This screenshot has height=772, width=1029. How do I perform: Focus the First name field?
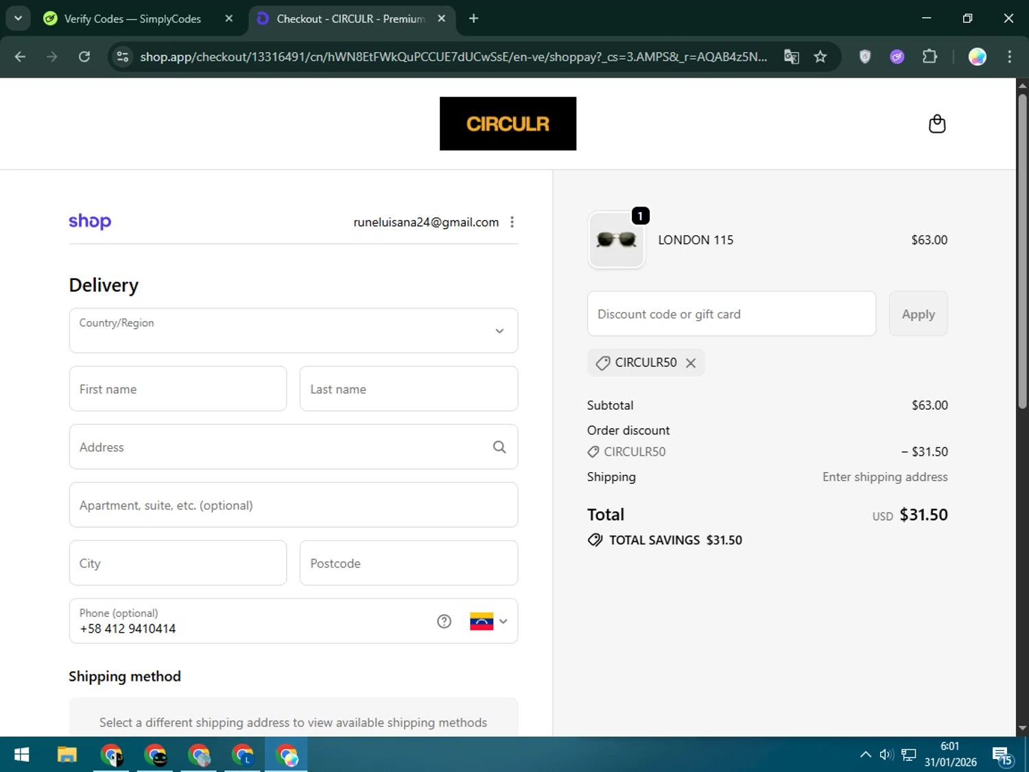[x=178, y=389]
